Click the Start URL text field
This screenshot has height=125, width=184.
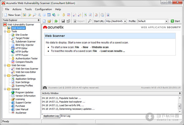[x=114, y=21]
